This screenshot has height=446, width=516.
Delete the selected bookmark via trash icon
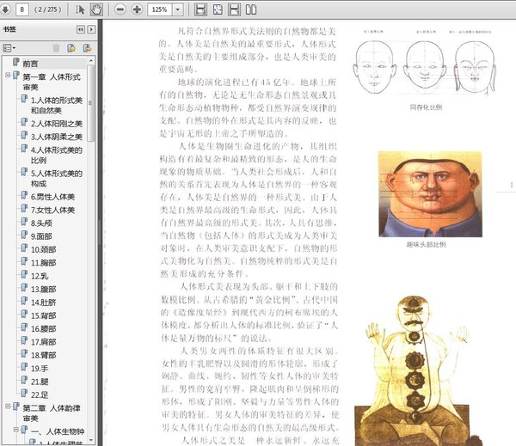(x=56, y=48)
